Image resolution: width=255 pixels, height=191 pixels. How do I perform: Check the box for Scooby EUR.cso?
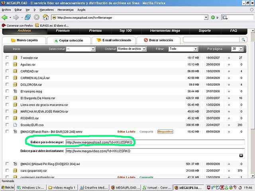pos(7,125)
